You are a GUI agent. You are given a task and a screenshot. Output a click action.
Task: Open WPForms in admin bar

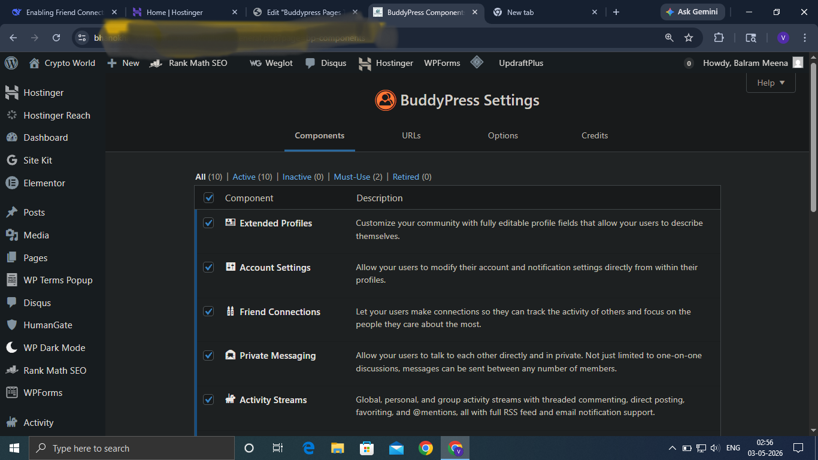[x=442, y=63]
